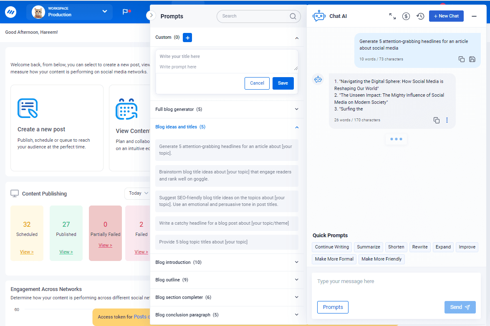Screen dimensions: 490x326
Task: Open the three-dot menu on the AI response
Action: point(447,120)
